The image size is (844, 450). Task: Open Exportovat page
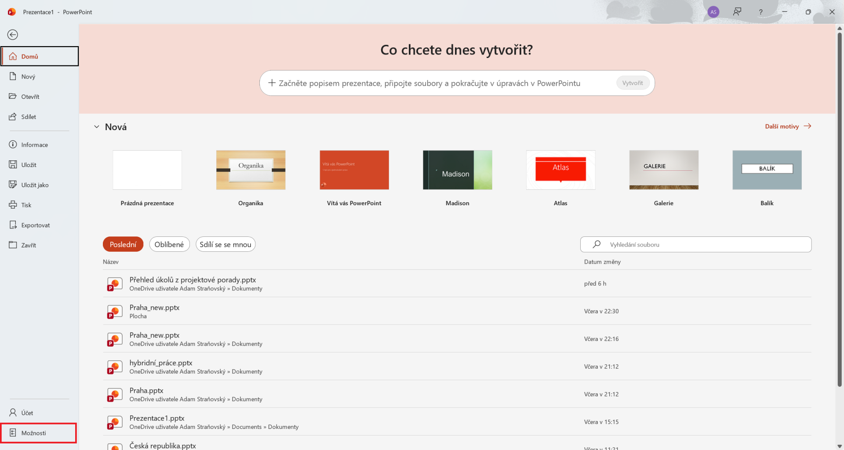tap(40, 225)
